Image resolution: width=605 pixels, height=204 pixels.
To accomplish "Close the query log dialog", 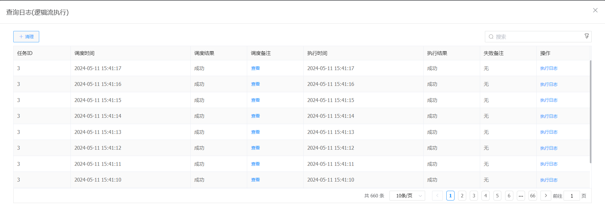I will [x=595, y=10].
